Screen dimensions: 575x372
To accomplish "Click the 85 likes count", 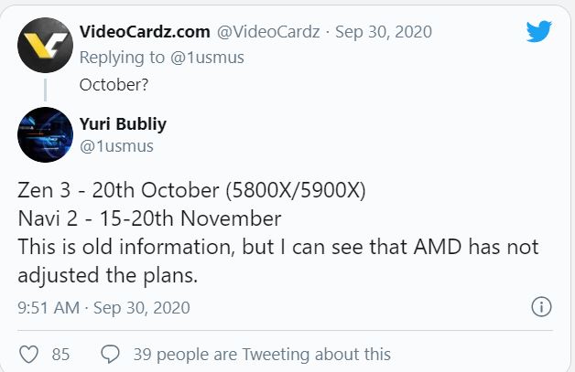I will (x=60, y=355).
